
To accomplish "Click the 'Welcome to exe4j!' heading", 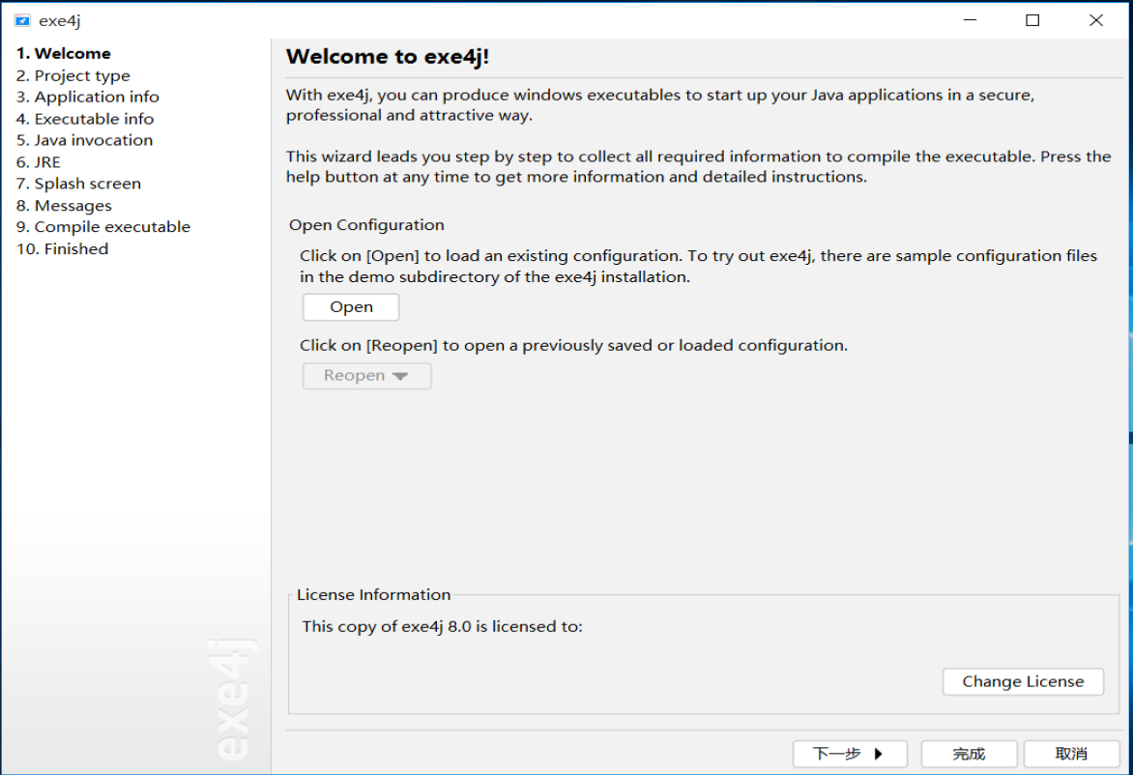I will [388, 56].
